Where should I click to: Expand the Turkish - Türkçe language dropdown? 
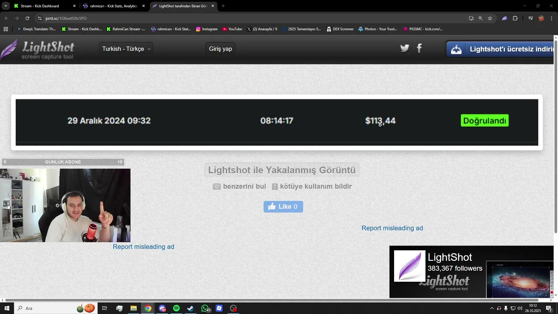(126, 49)
